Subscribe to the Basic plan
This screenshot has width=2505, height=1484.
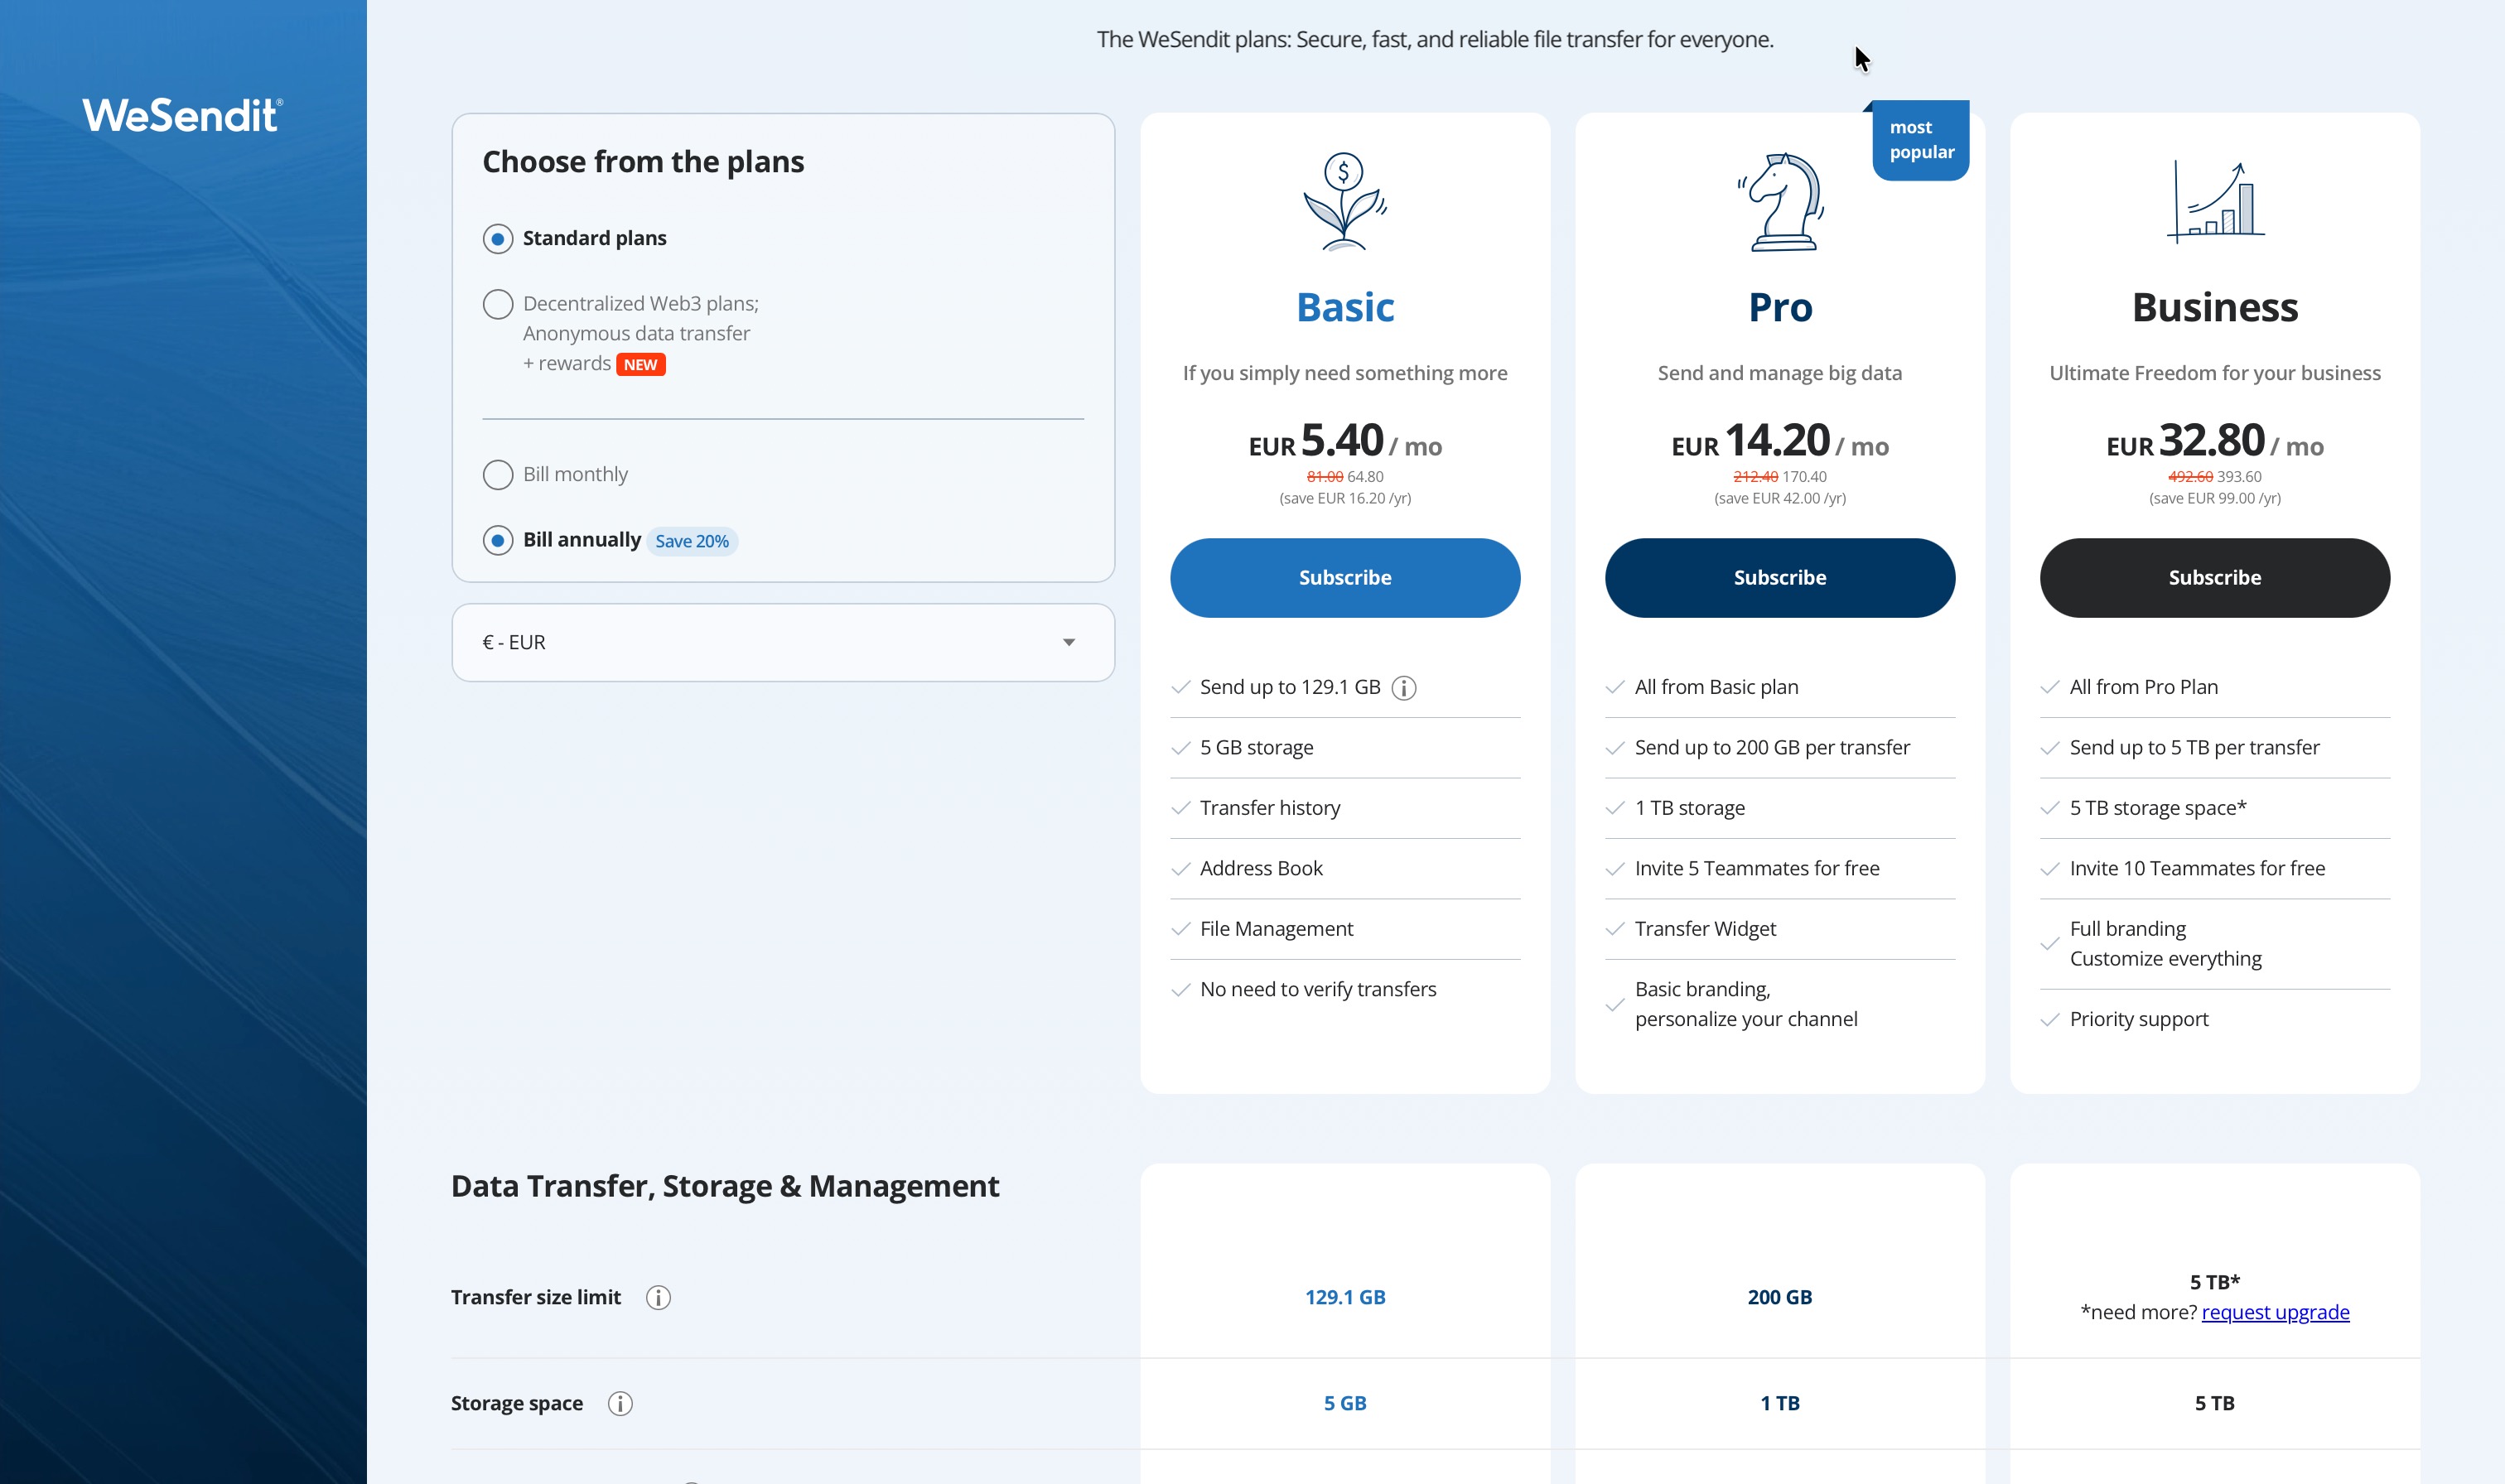[x=1344, y=577]
